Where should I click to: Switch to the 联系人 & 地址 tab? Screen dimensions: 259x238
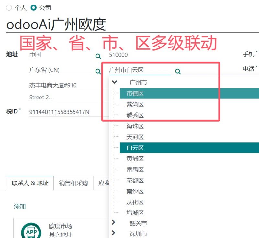pos(30,183)
